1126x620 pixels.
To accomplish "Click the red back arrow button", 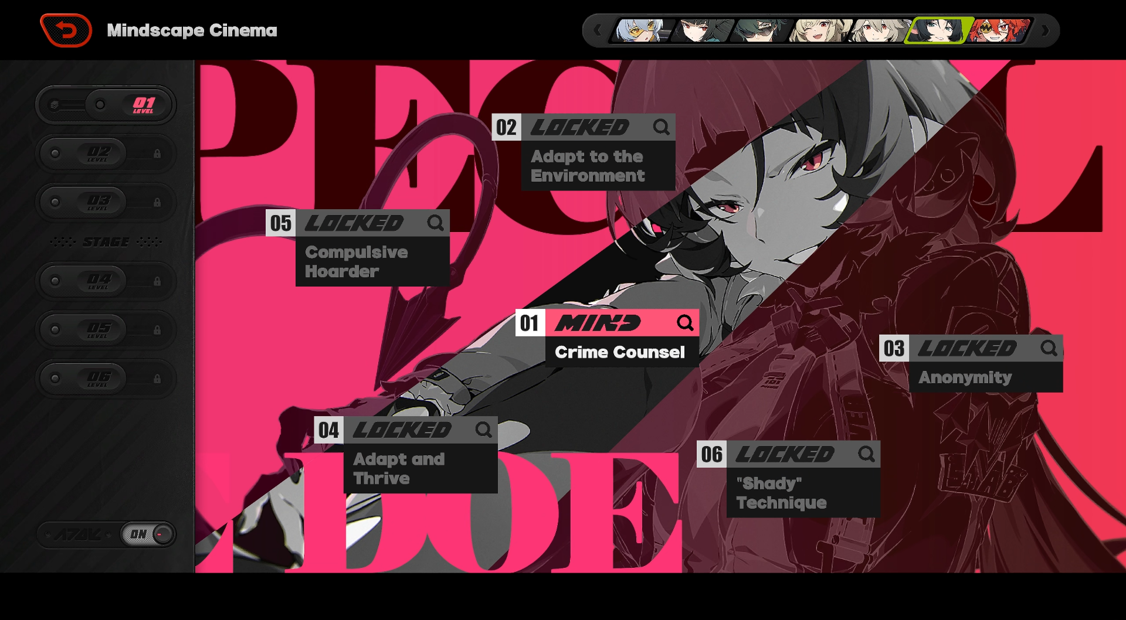I will 66,30.
